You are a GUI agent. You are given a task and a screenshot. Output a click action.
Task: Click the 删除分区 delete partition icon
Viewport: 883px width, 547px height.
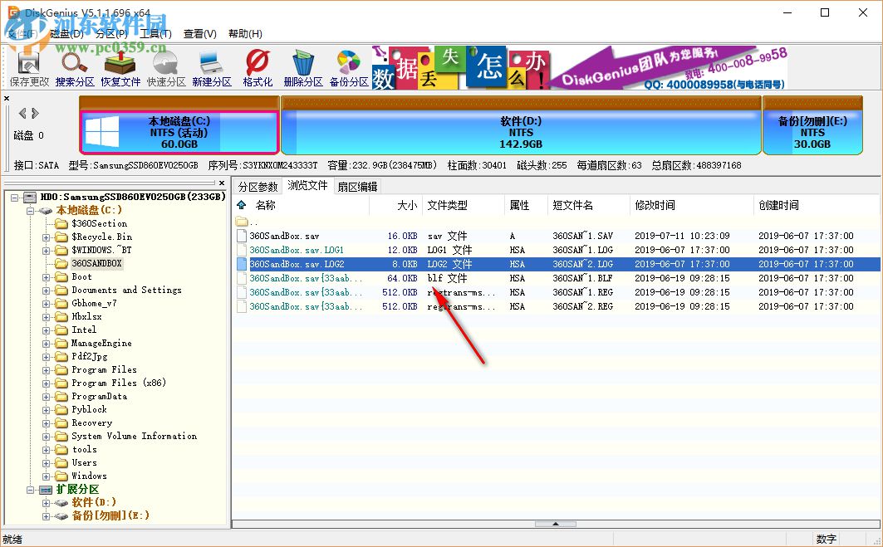pyautogui.click(x=301, y=66)
